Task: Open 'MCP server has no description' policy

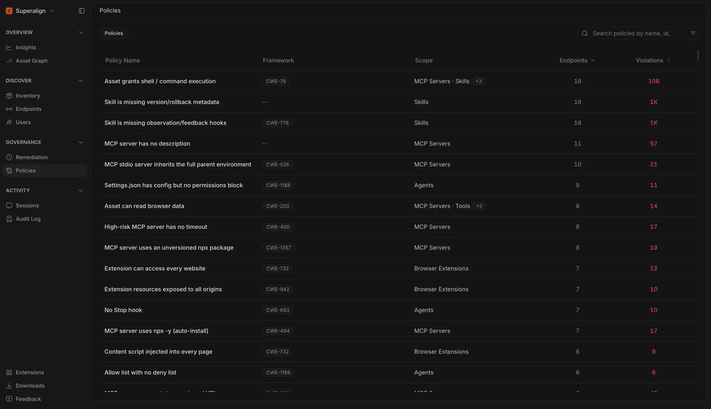Action: click(147, 144)
